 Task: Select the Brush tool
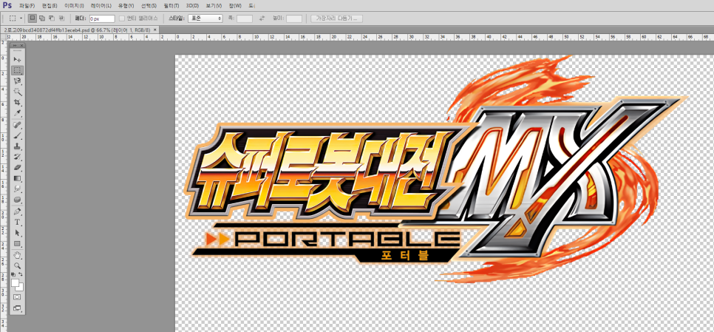(17, 136)
